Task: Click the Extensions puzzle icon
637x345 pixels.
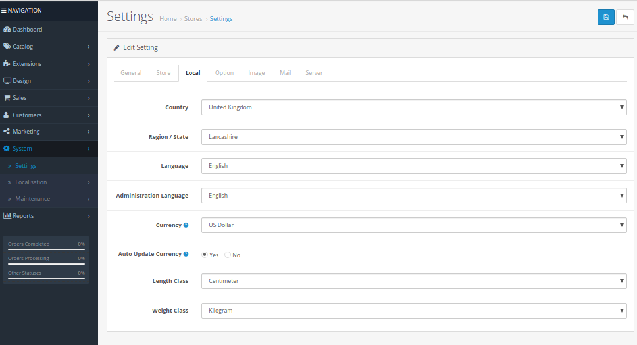Action: point(7,64)
